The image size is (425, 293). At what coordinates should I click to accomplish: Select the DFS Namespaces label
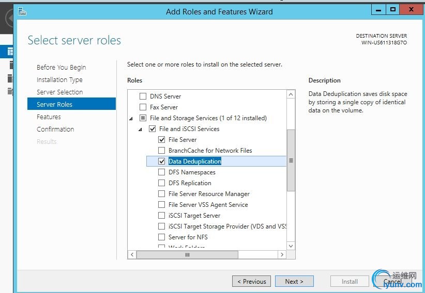click(192, 172)
